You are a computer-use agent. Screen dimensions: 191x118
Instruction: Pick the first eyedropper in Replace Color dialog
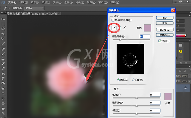pyautogui.click(x=114, y=28)
